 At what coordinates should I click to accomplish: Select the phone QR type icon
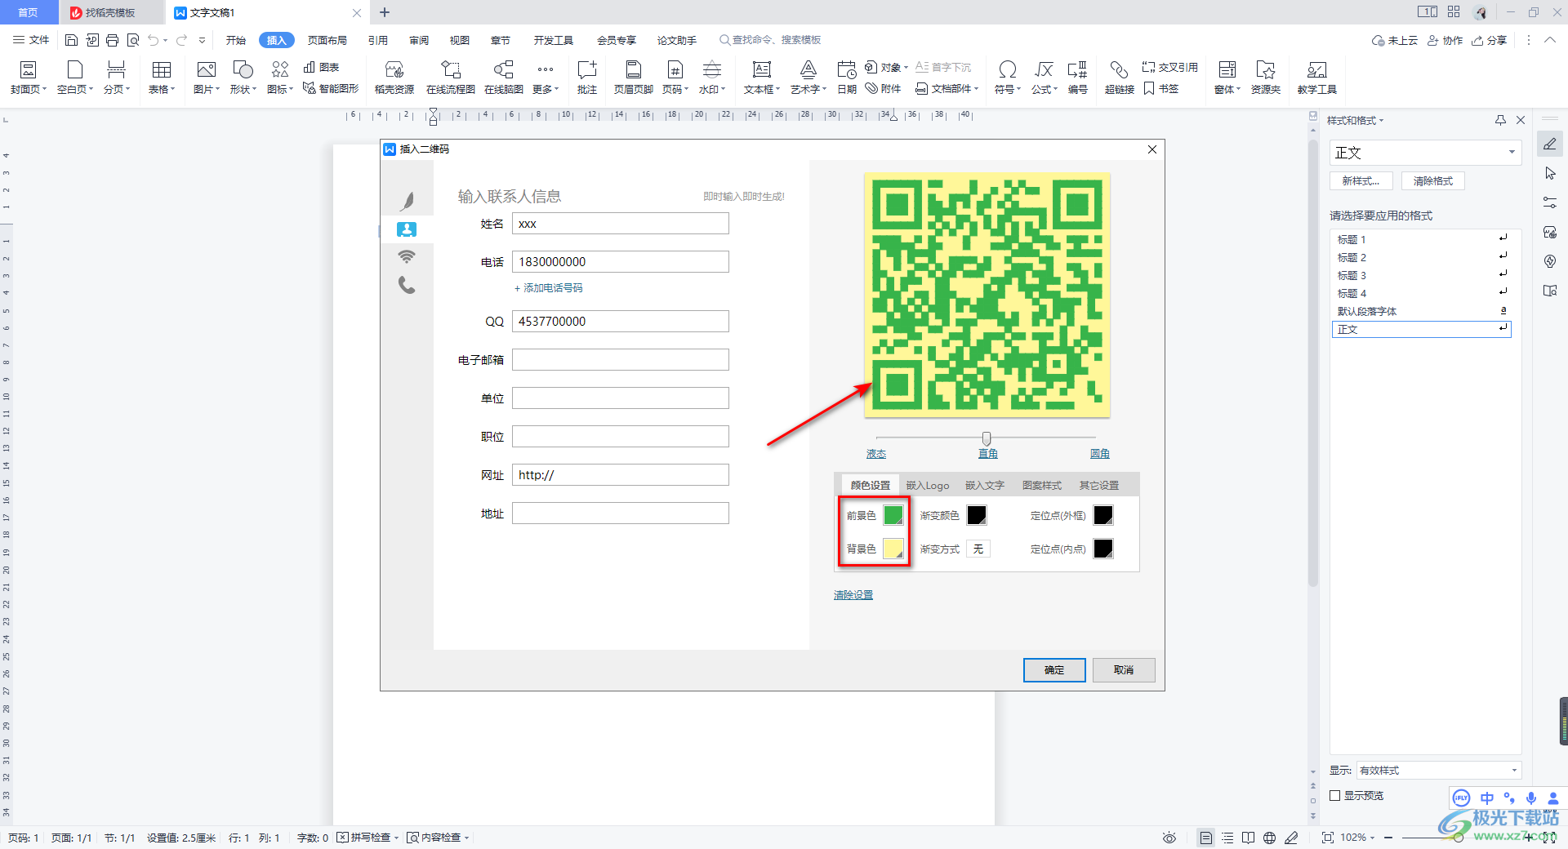407,285
